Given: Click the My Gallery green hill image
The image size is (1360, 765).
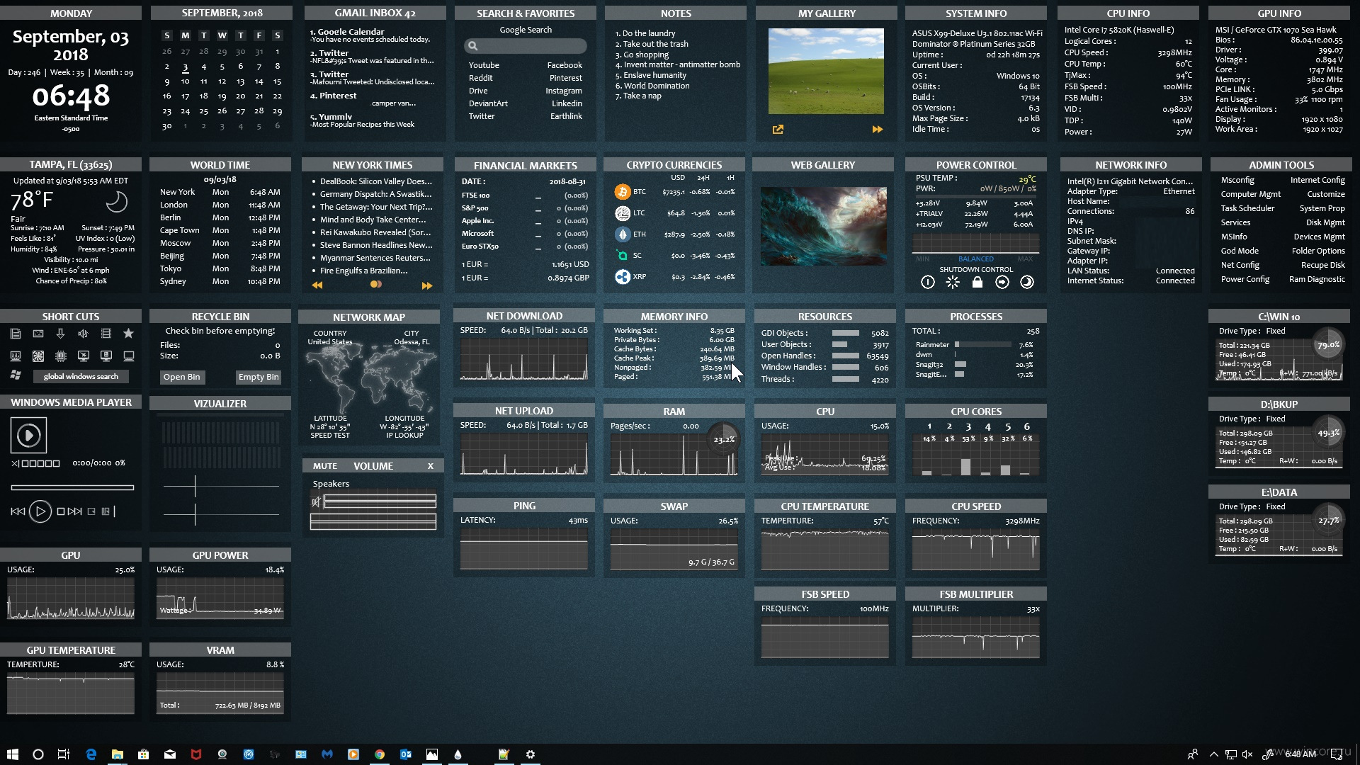Looking at the screenshot, I should pos(826,71).
